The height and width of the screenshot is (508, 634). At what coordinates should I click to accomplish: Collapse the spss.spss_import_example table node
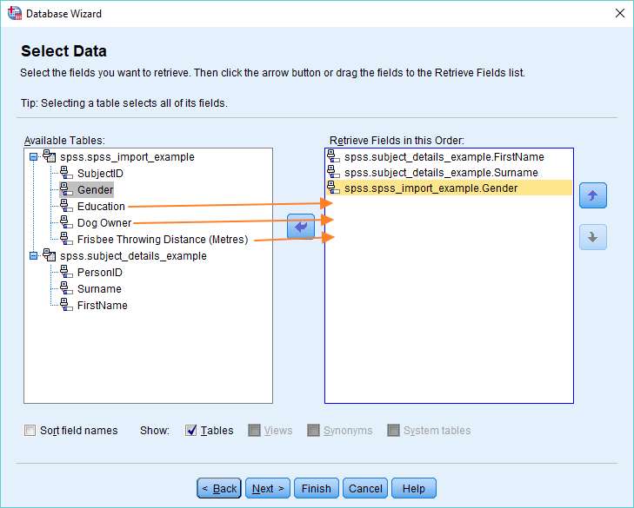[x=34, y=156]
